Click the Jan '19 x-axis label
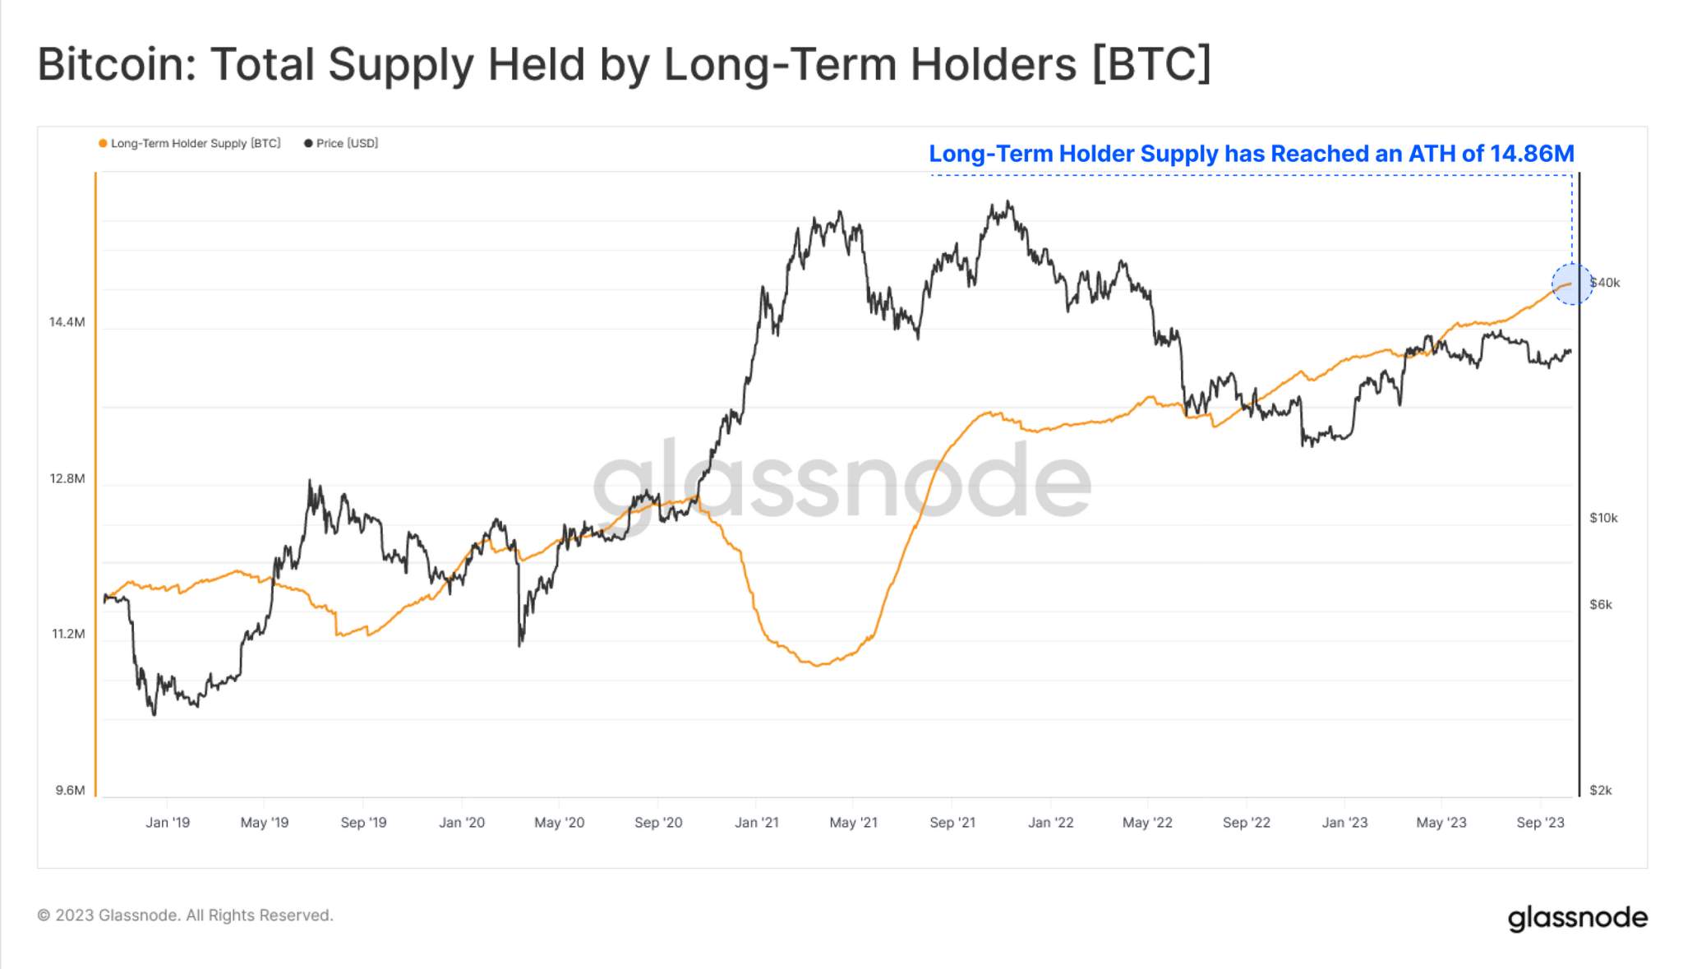1683x969 pixels. [x=168, y=823]
